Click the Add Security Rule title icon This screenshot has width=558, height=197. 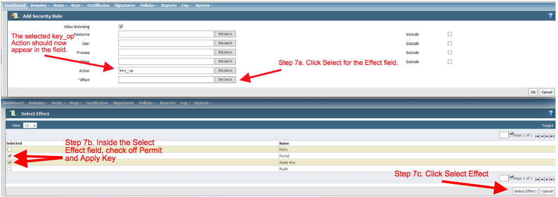(15, 16)
